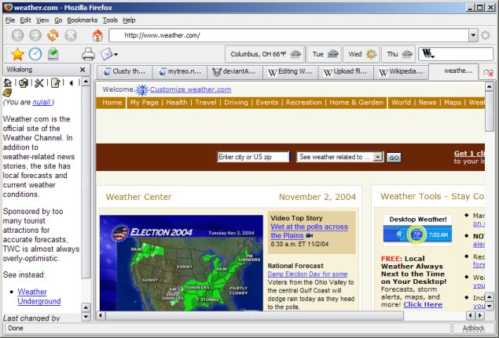Switch to the Wikipedia... tab
This screenshot has height=338, width=499.
(401, 72)
